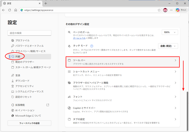
Task: Minimize the Edge window
Action: pos(170,3)
